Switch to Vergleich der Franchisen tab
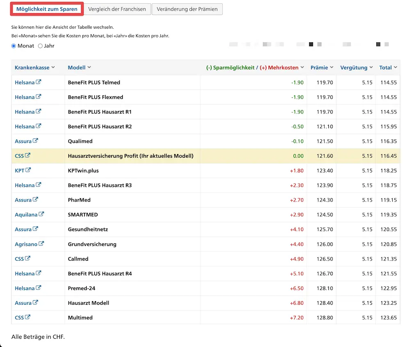This screenshot has width=410, height=347. pyautogui.click(x=117, y=9)
